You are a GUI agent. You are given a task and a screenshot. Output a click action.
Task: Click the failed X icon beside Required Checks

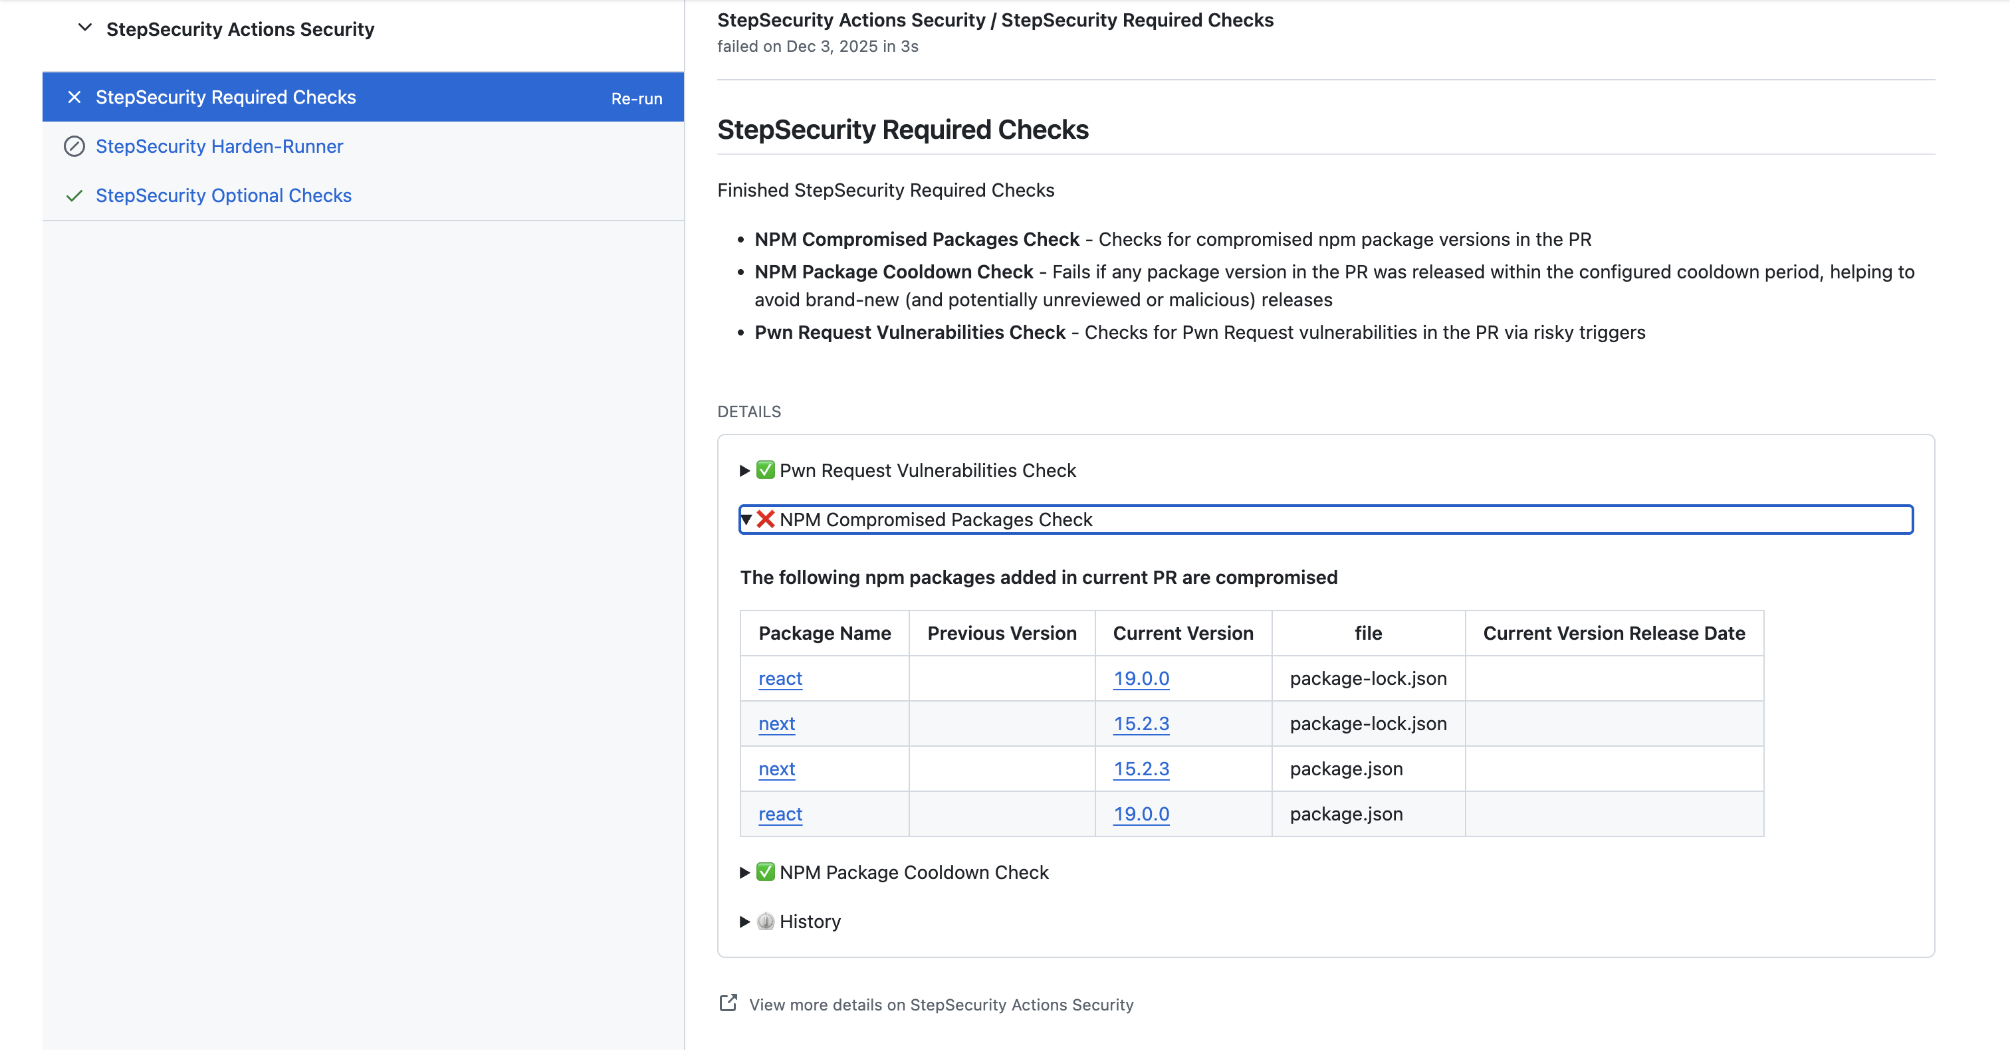[74, 98]
